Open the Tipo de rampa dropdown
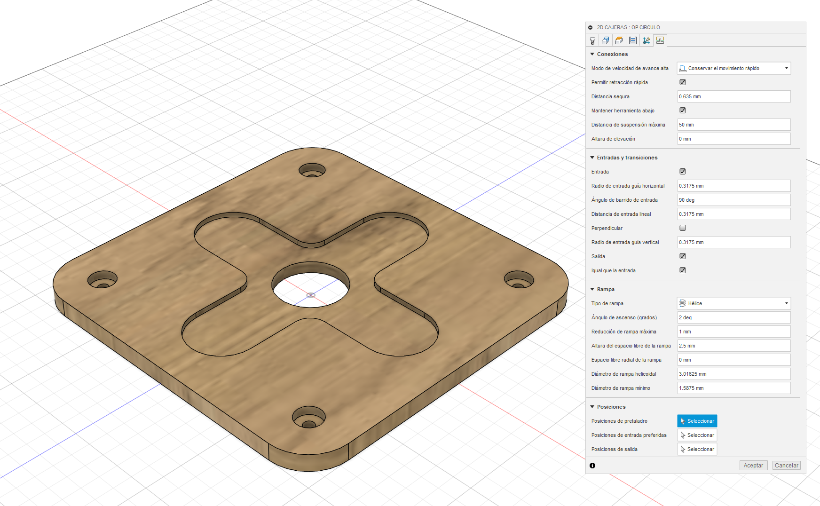The image size is (820, 506). tap(734, 303)
